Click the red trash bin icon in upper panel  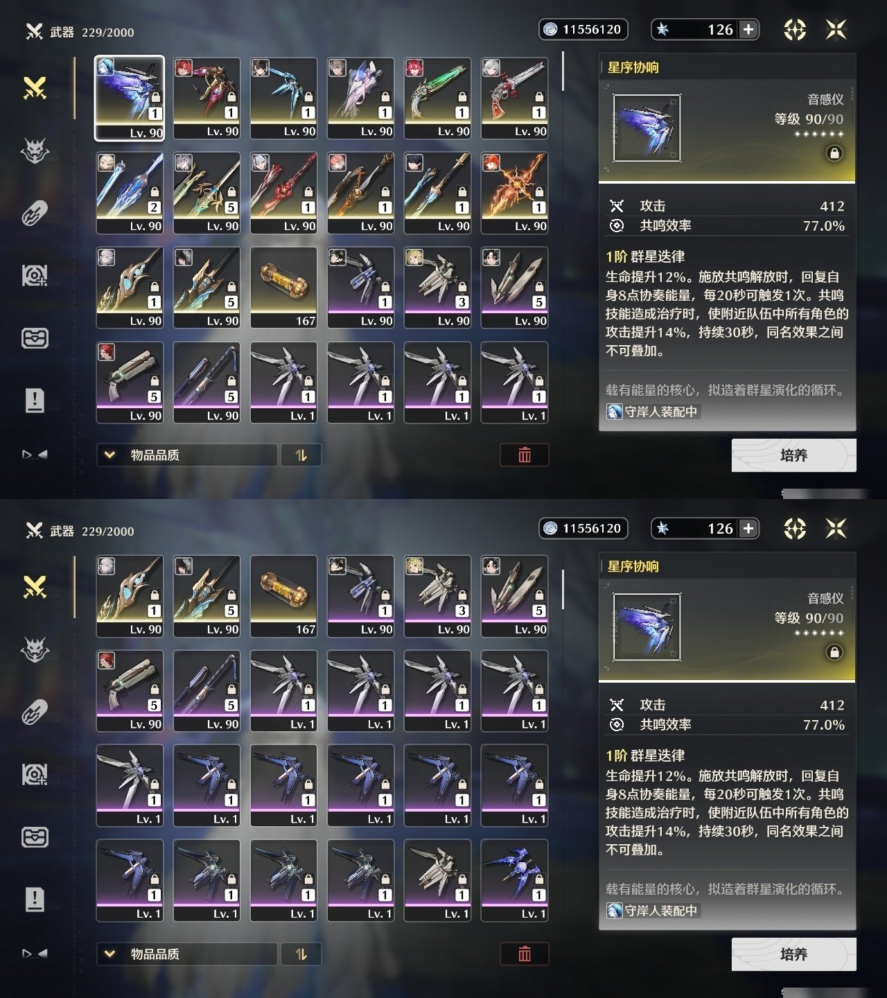[x=525, y=455]
